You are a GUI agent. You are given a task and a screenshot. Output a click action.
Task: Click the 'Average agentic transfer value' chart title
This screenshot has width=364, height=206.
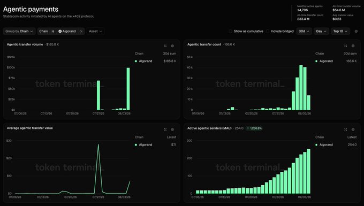30,128
